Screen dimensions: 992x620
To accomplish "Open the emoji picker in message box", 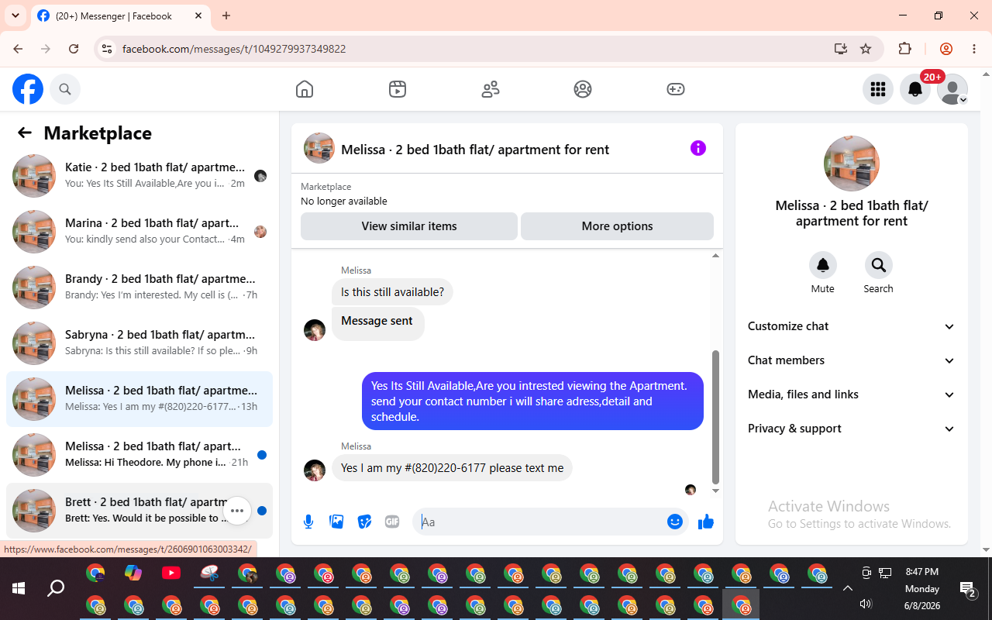I will [x=675, y=522].
